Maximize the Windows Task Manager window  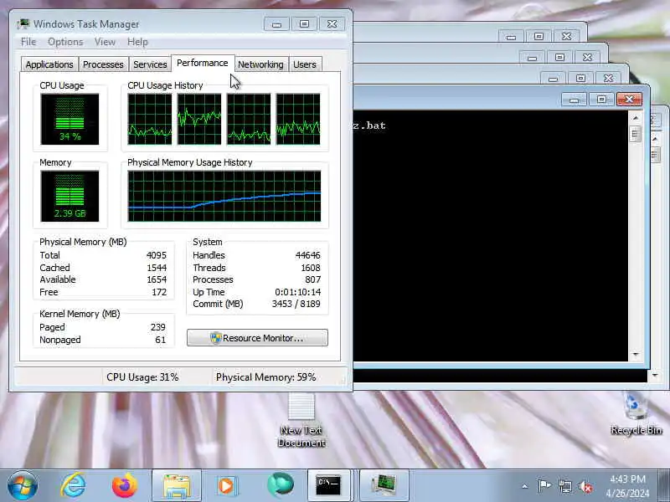click(304, 24)
